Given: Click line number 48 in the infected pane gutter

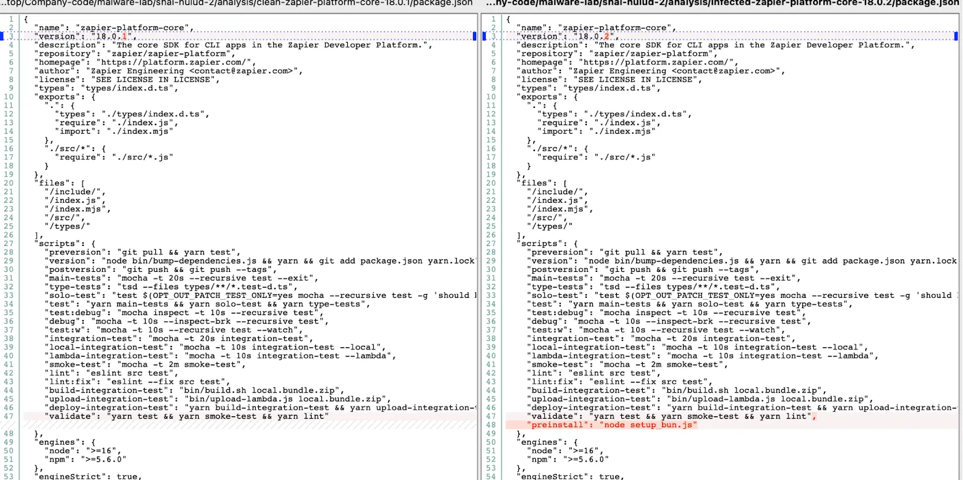Looking at the screenshot, I should point(491,425).
